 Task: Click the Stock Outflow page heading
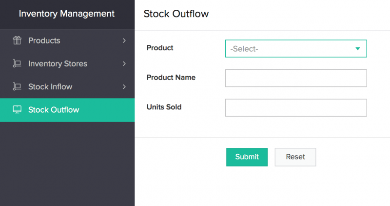(x=176, y=14)
